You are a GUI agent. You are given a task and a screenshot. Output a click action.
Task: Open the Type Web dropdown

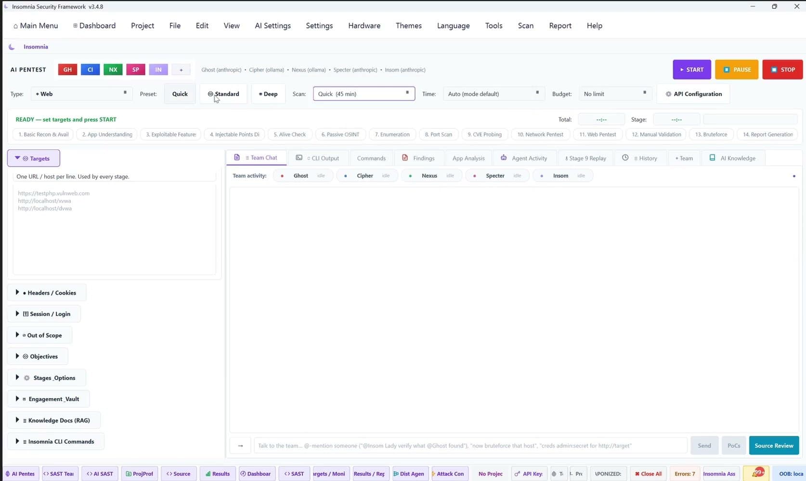(x=81, y=94)
